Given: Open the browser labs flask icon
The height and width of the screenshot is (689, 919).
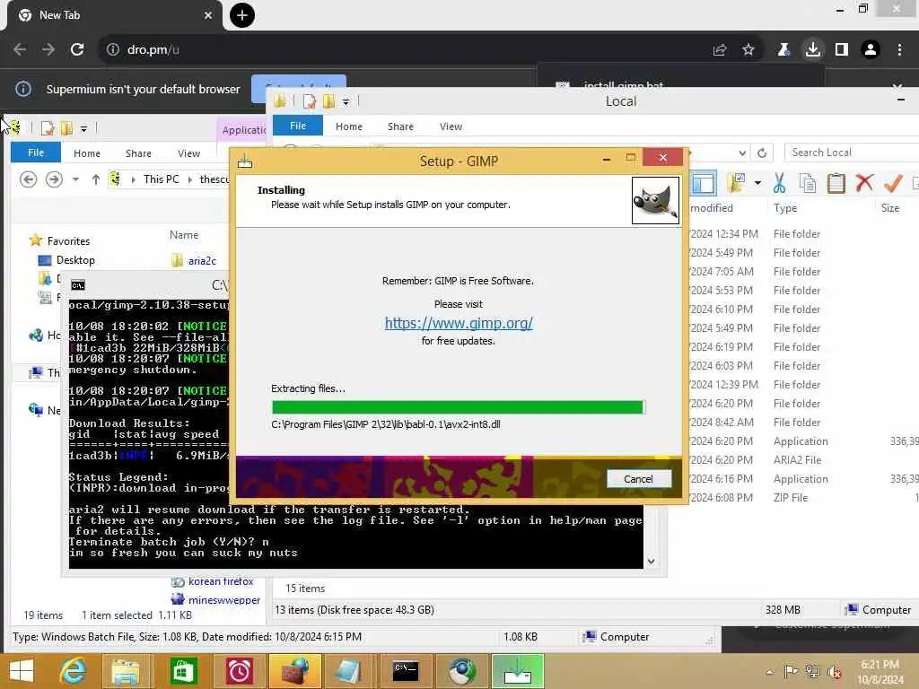Looking at the screenshot, I should click(x=783, y=50).
